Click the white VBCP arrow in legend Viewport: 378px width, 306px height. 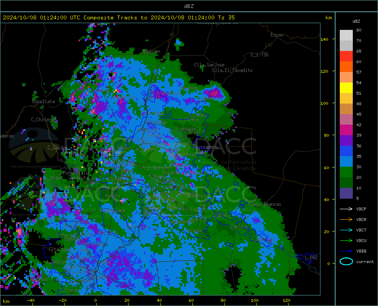point(346,209)
